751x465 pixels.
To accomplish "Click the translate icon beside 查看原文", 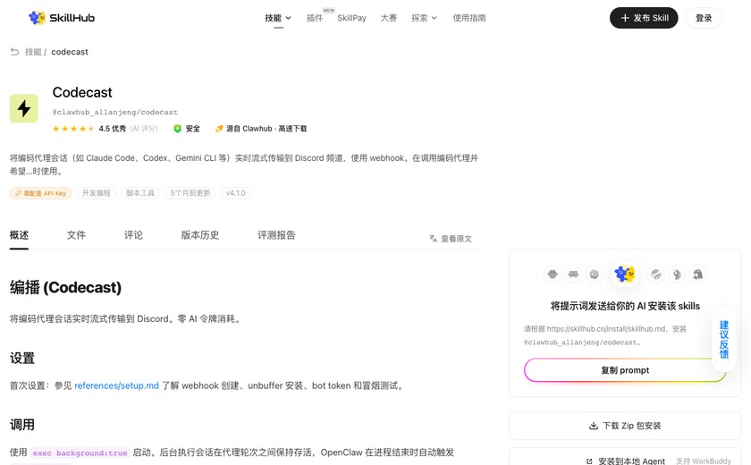I will (x=434, y=239).
